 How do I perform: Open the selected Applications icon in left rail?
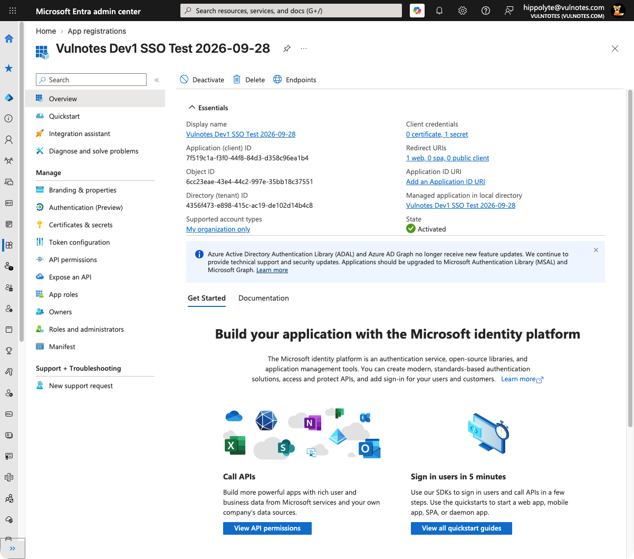click(x=9, y=245)
